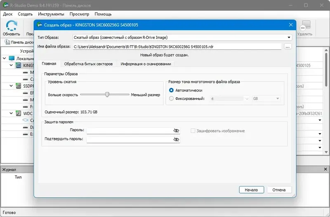Click the scrollbar down arrow in main window

[x=326, y=152]
